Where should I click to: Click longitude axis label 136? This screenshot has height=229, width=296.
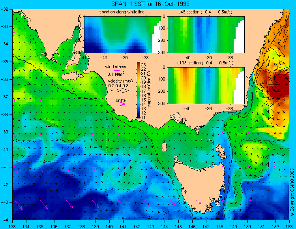[x=54, y=226]
